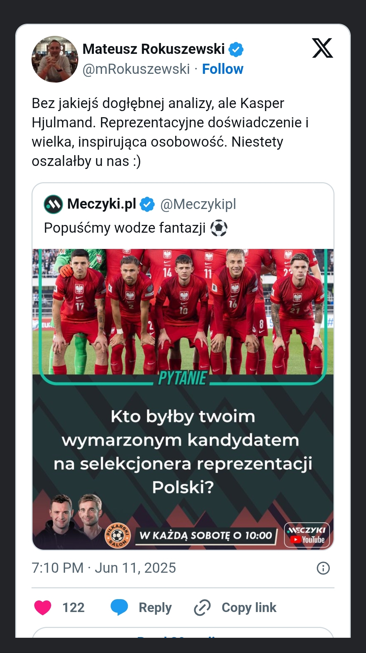
Task: Click the 122 likes count
Action: [74, 608]
